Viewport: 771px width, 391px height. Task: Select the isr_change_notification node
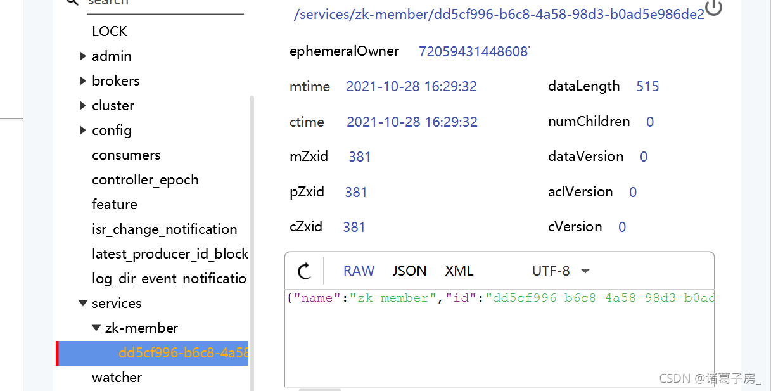coord(165,229)
